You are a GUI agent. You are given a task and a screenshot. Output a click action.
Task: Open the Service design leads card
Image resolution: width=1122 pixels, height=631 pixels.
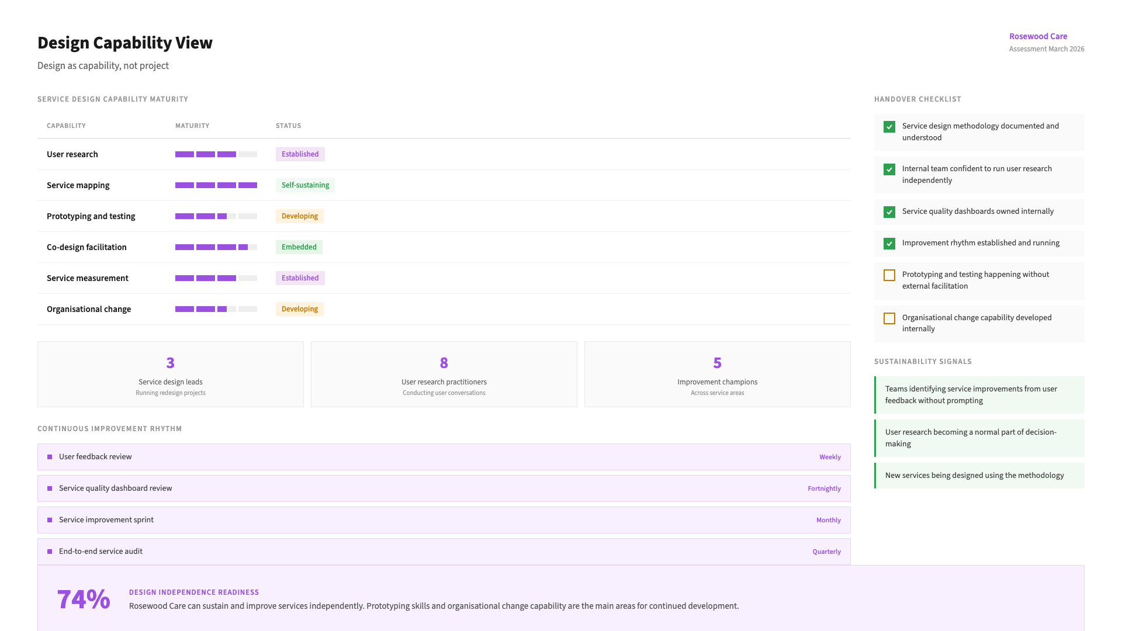(x=171, y=375)
